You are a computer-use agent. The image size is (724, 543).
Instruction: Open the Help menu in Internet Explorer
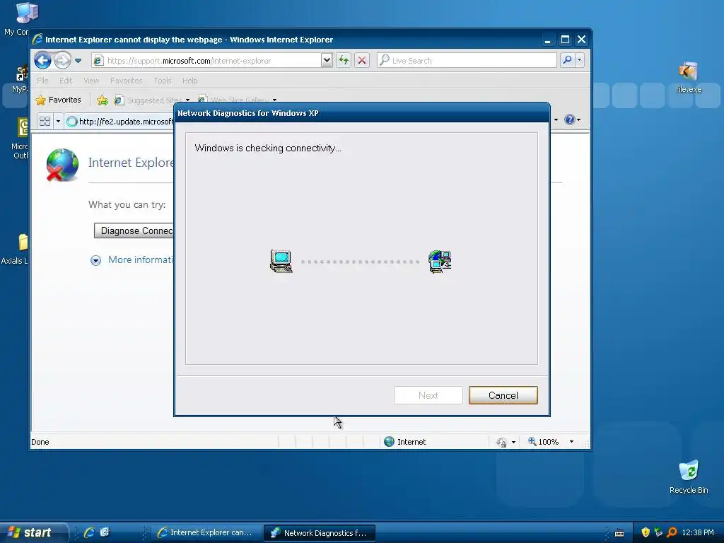pyautogui.click(x=189, y=81)
